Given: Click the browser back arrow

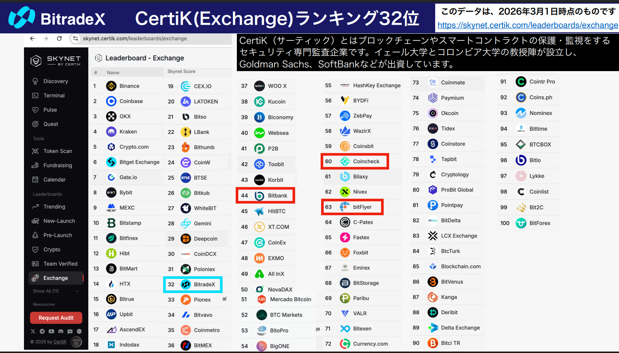Looking at the screenshot, I should [x=32, y=38].
